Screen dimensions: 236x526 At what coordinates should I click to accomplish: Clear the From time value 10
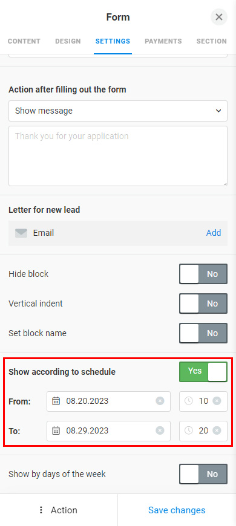click(x=217, y=401)
